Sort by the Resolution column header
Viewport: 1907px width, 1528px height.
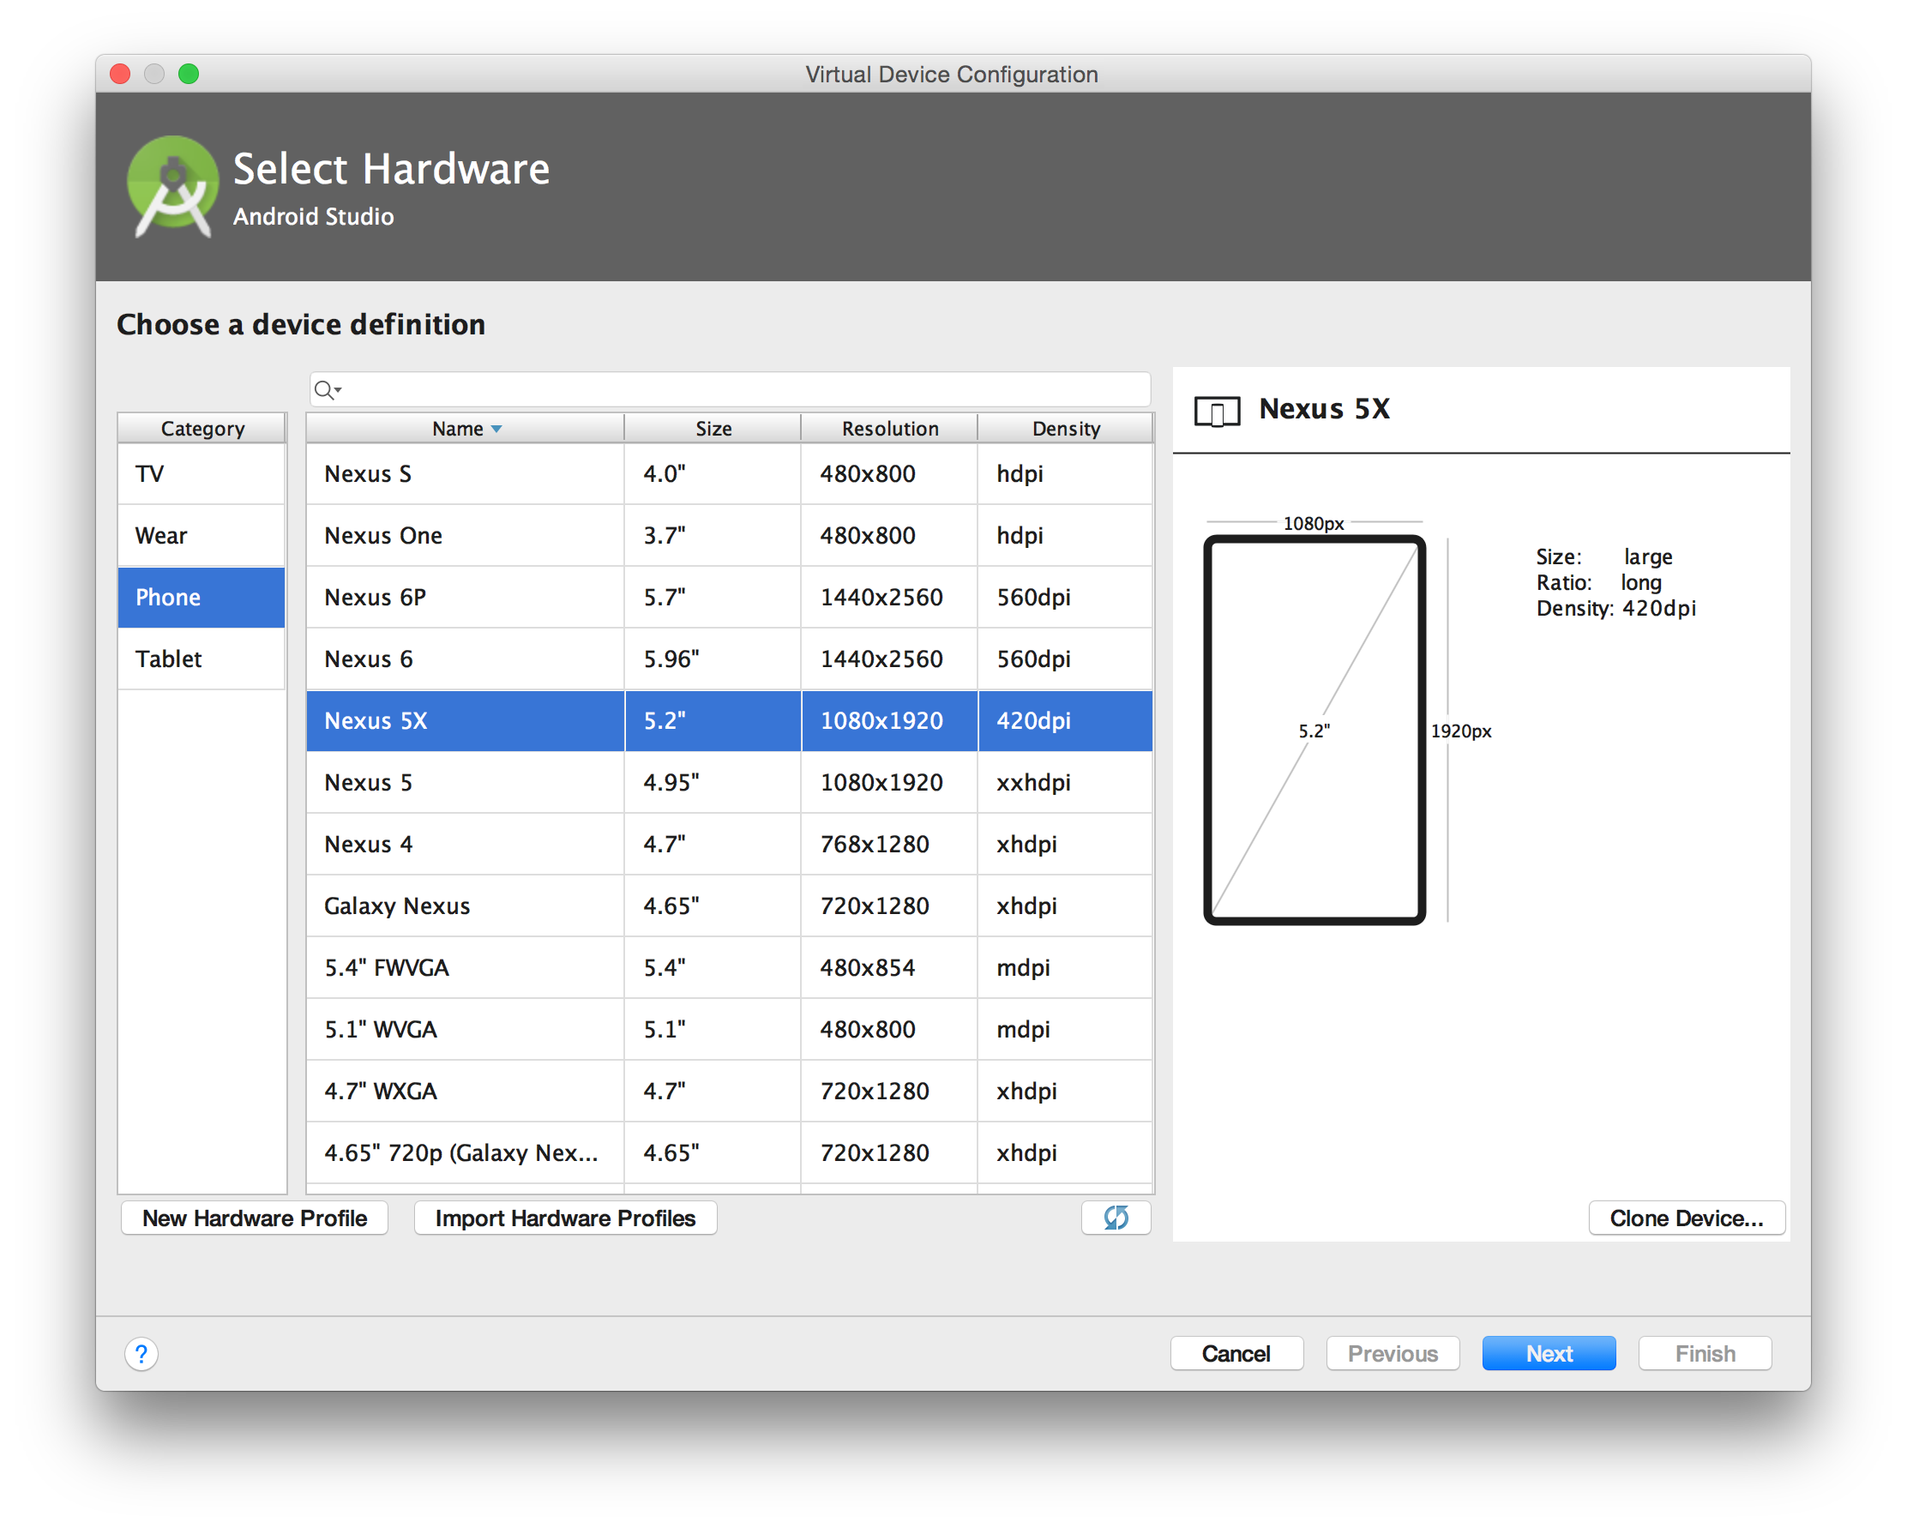click(x=890, y=429)
